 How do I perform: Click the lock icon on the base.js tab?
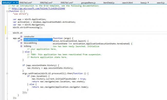coord(148,3)
